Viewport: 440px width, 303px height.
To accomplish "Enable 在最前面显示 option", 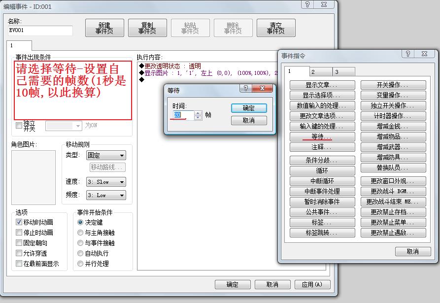I will pos(19,264).
